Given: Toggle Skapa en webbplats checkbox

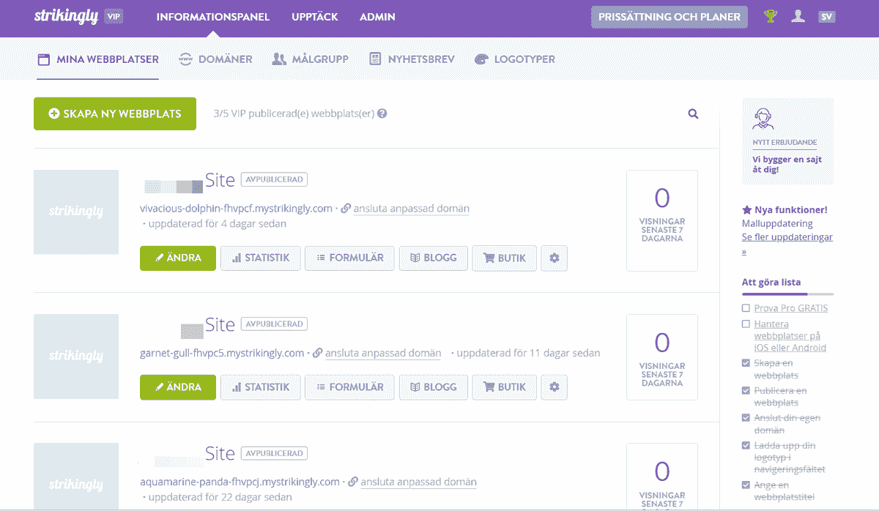Looking at the screenshot, I should 746,363.
